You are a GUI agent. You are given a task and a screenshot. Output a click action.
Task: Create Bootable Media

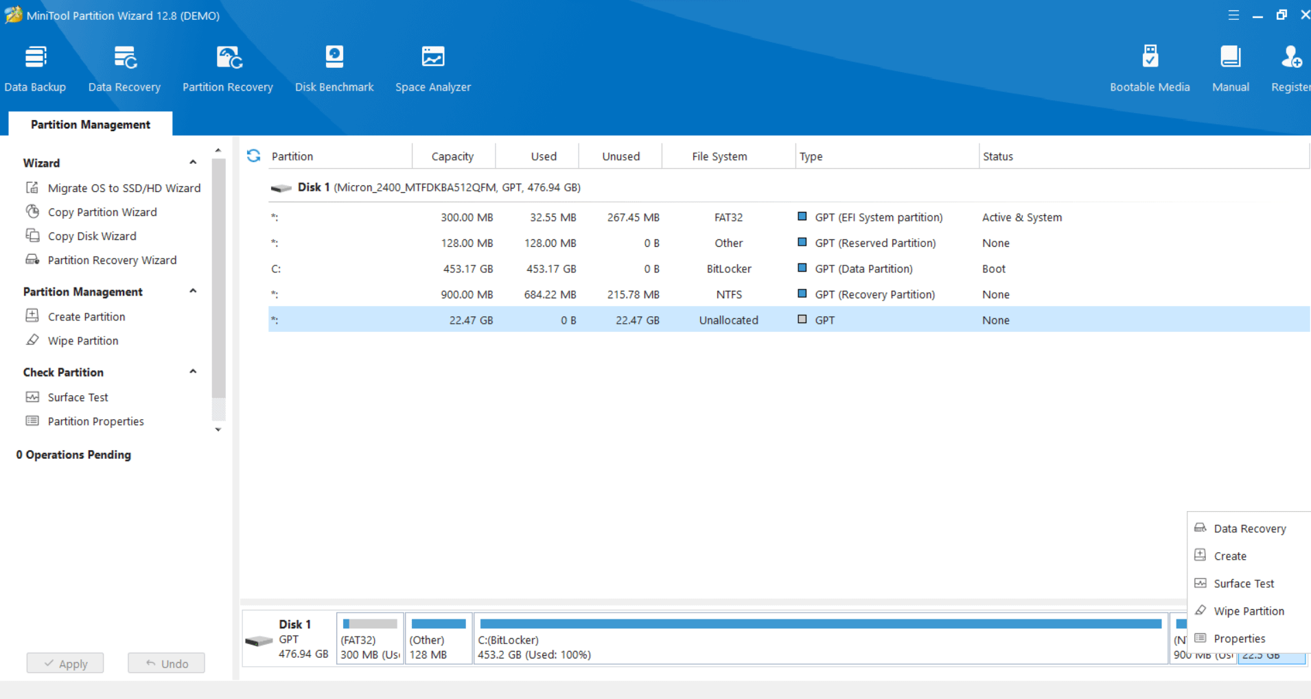tap(1150, 69)
